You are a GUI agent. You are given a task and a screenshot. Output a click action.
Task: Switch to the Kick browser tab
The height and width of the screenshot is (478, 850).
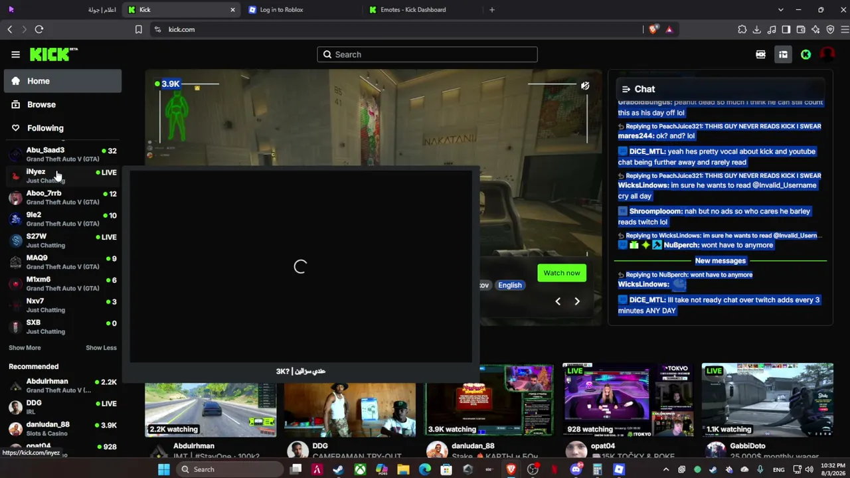181,10
